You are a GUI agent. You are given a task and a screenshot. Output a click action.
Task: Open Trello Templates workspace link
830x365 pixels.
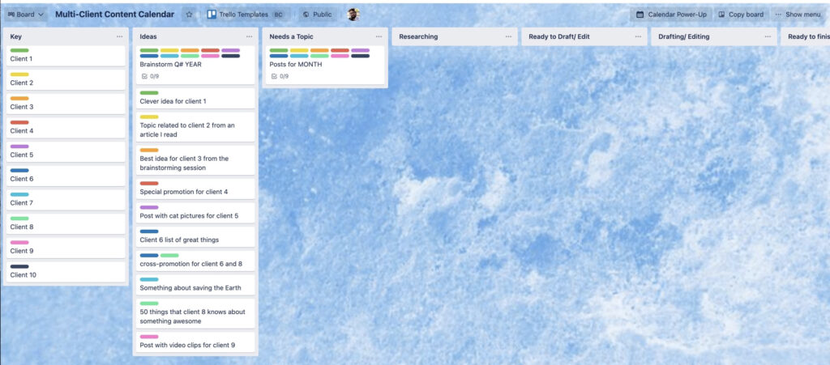point(246,15)
